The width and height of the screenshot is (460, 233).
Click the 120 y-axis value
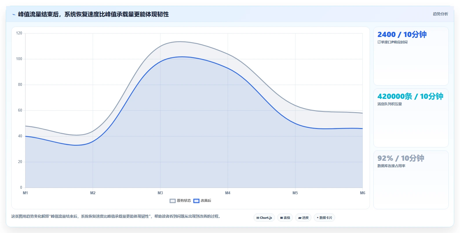click(x=19, y=33)
